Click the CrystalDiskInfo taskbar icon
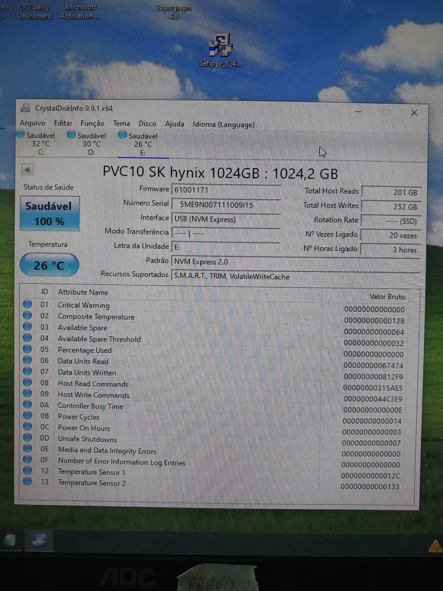This screenshot has height=591, width=443. click(39, 540)
